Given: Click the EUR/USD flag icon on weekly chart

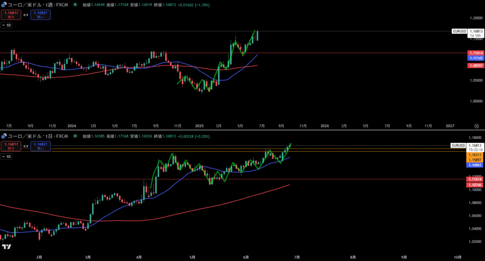Looking at the screenshot, I should [4, 5].
